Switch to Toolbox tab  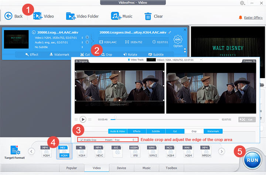point(171,168)
